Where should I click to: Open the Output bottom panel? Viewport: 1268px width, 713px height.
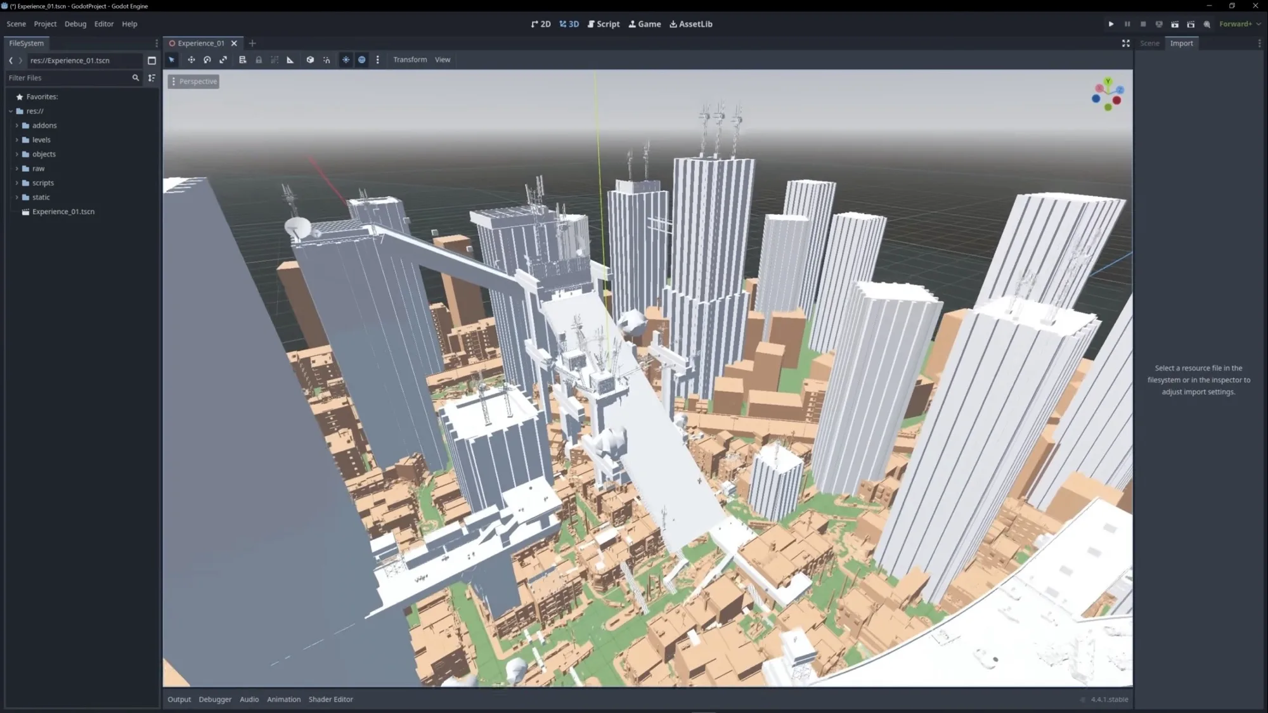(x=179, y=699)
